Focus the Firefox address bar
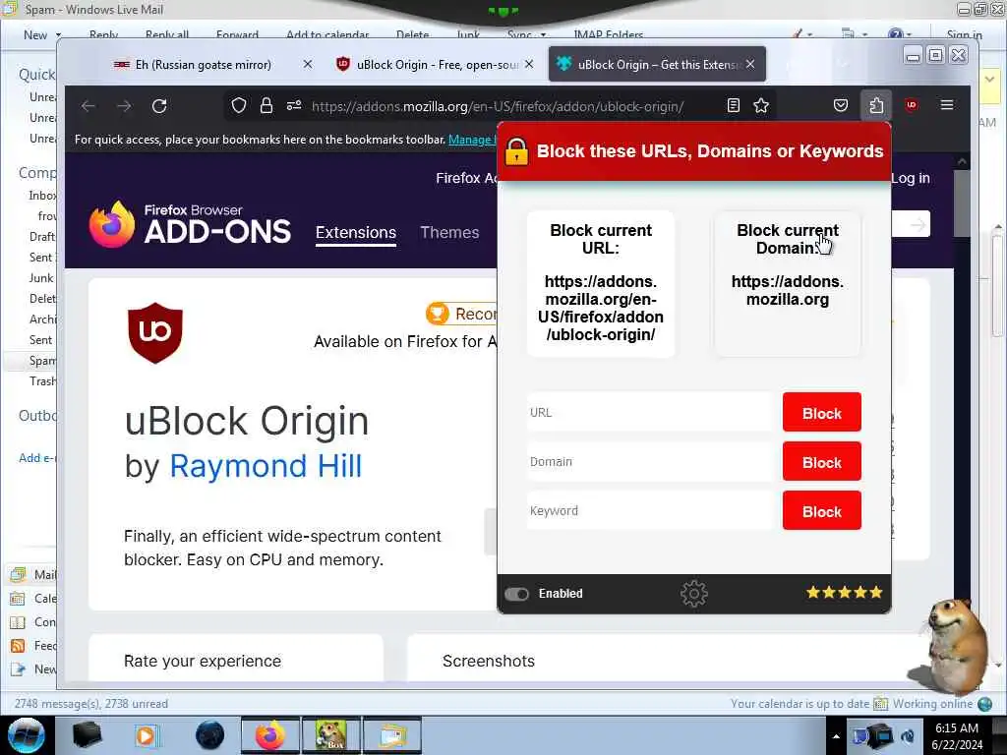 click(498, 106)
